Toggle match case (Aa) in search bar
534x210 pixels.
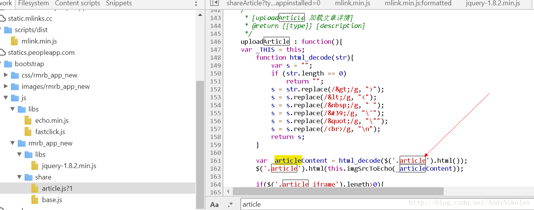pyautogui.click(x=214, y=204)
